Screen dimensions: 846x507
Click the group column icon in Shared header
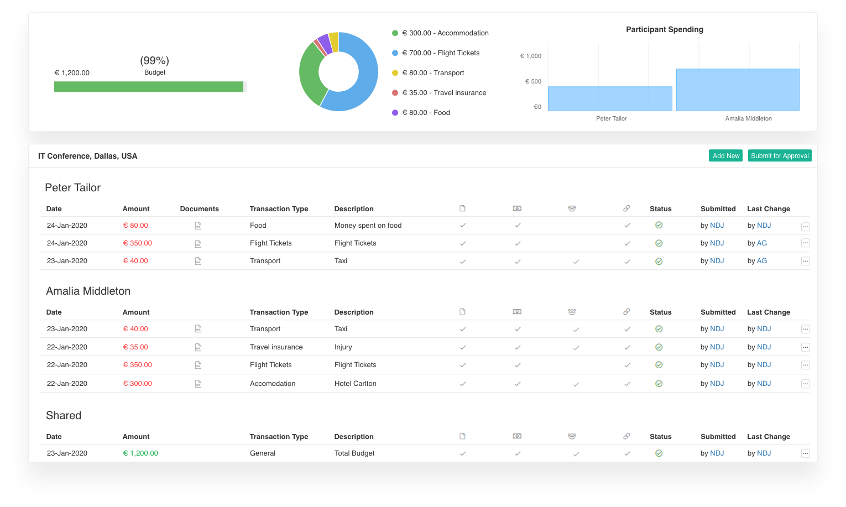[572, 436]
